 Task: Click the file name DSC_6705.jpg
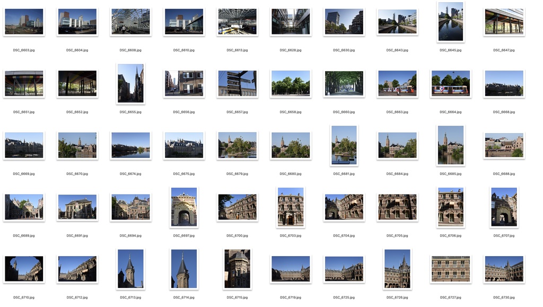tap(397, 236)
